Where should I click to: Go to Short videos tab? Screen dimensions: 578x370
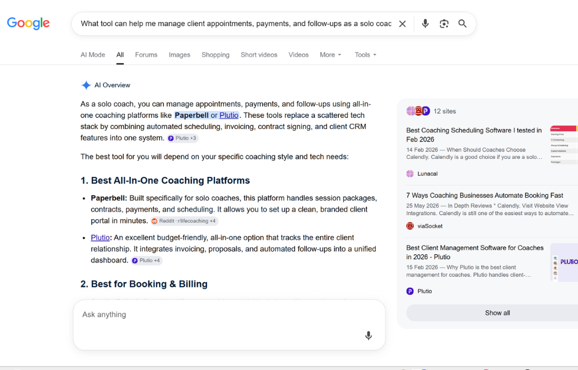(259, 55)
